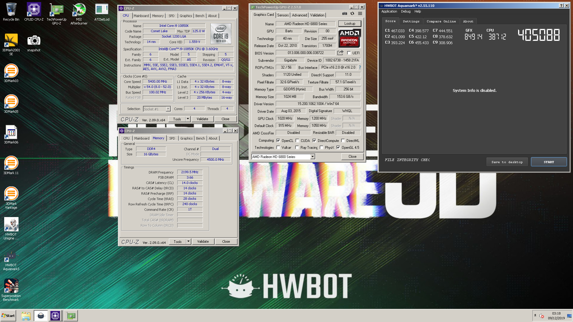Launch TechPowerUp GPU-Z desktop shortcut
Viewport: 573px width, 322px height.
56,14
